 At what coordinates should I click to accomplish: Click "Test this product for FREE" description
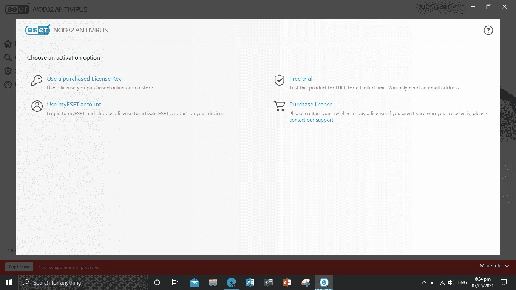click(x=375, y=88)
